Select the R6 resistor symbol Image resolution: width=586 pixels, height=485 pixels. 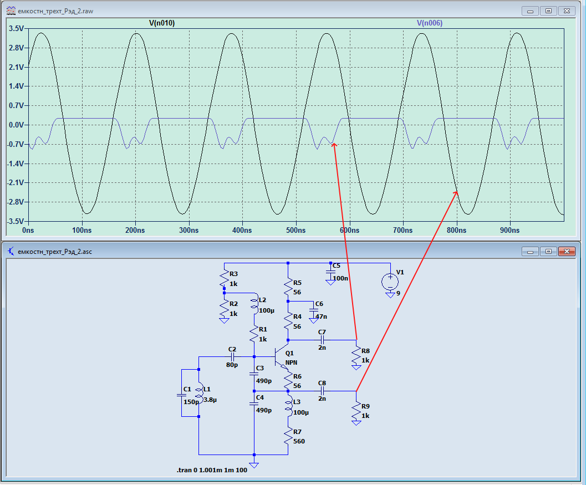288,381
